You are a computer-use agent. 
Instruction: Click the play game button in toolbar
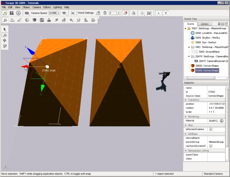18,13
